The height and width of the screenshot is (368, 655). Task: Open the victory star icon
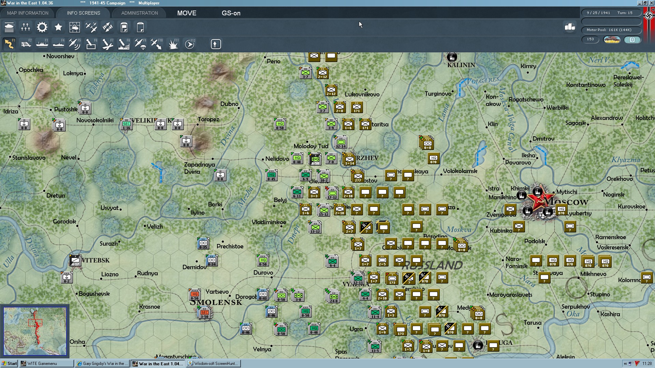58,27
